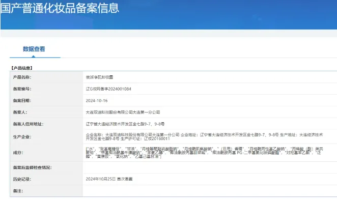337x199 pixels.
Task: Click the 生产企业 row label
Action: (22, 137)
